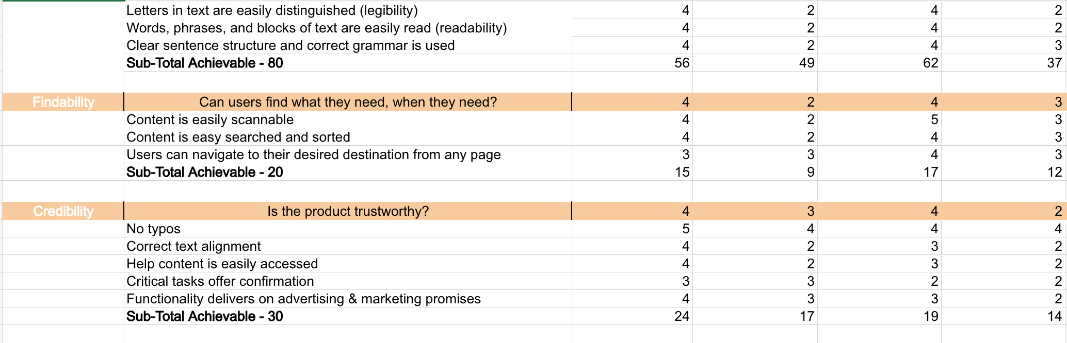Click the 'Letters in text are easily distinguished' cell
The height and width of the screenshot is (343, 1067).
point(348,10)
